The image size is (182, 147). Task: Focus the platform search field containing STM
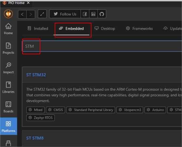[102, 46]
